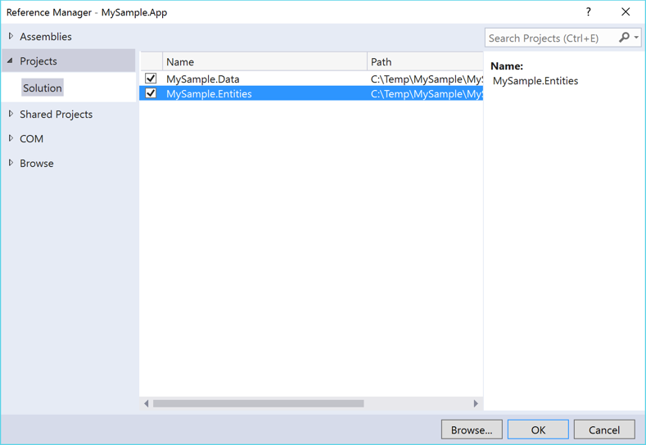Expand the COM category

tap(11, 139)
